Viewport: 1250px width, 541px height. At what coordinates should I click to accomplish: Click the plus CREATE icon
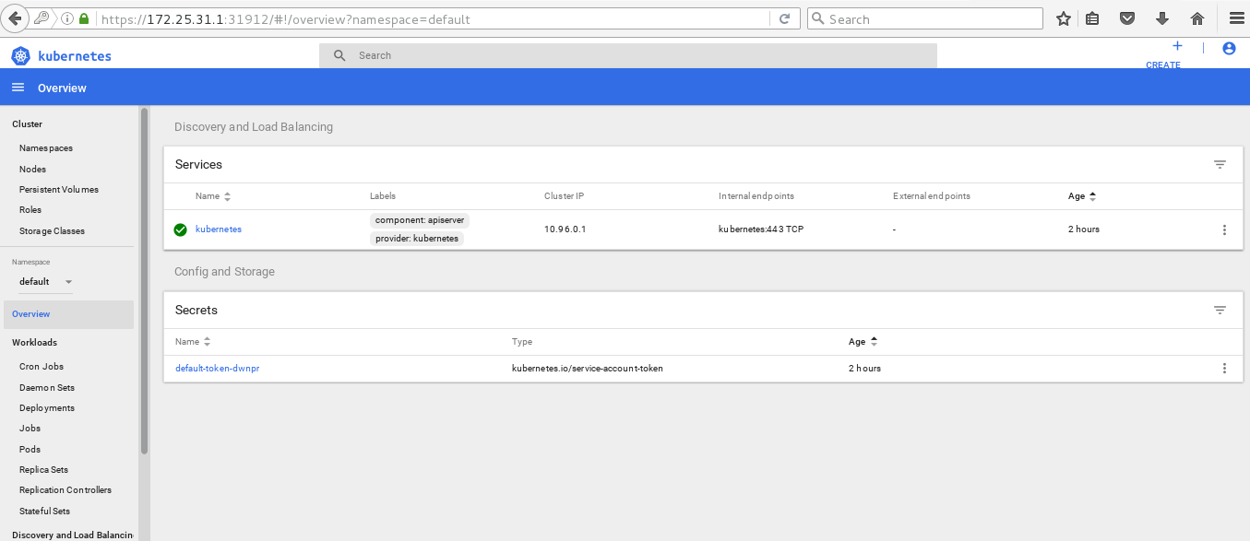pyautogui.click(x=1177, y=46)
